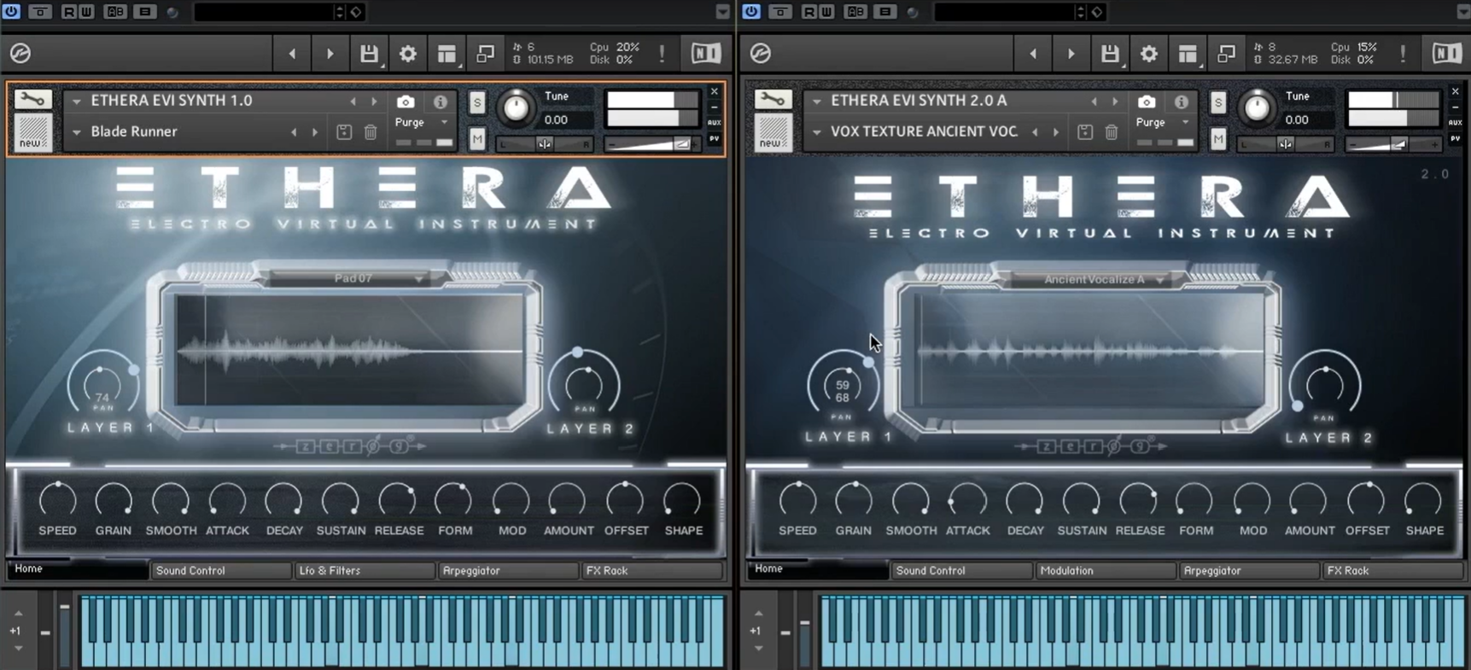Screen dimensions: 1471x670
Task: Click pan slider on ETHERA 2.0 A header
Action: (x=1285, y=144)
